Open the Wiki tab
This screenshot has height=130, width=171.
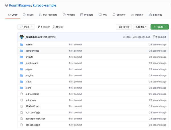103,15
